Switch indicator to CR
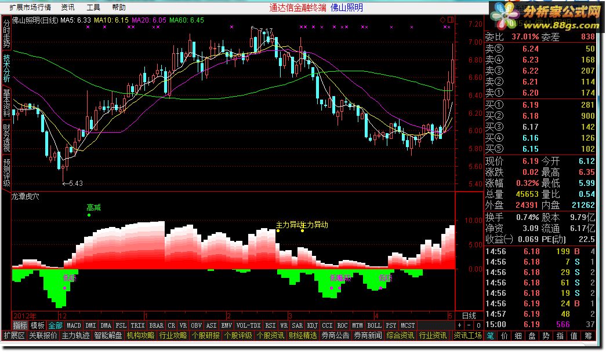 [x=172, y=325]
